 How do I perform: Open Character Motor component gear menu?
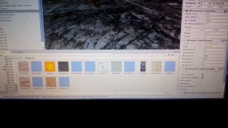[x=223, y=69]
